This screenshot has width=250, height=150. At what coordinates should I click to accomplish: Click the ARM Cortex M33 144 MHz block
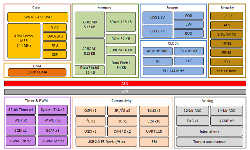click(24, 41)
